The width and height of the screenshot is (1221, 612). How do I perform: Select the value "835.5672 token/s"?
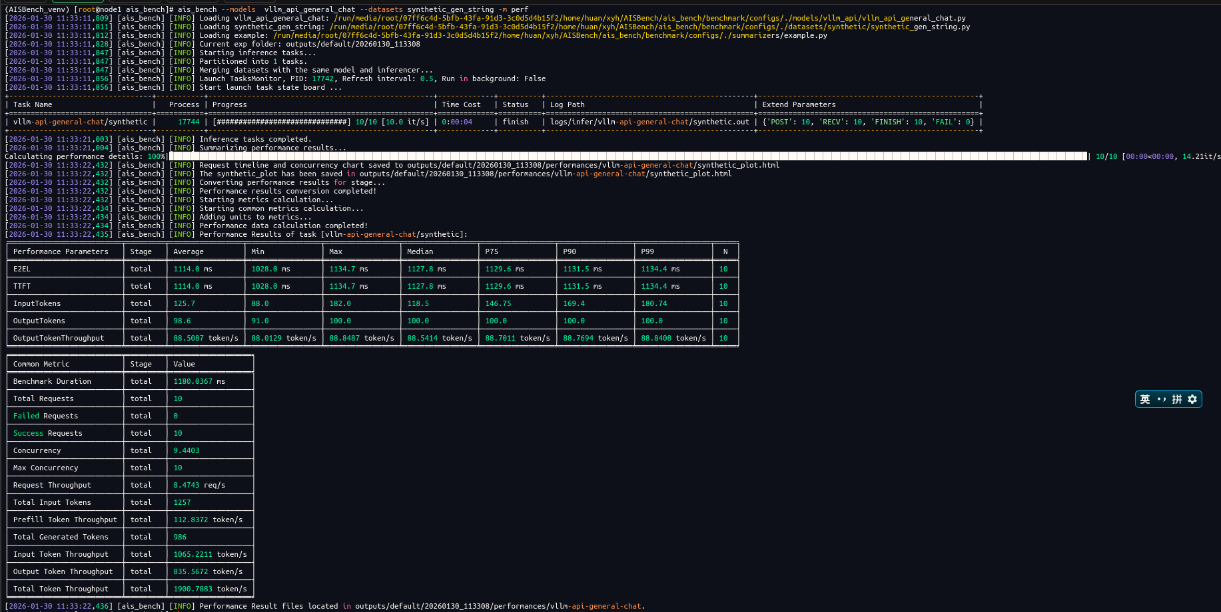(x=208, y=571)
